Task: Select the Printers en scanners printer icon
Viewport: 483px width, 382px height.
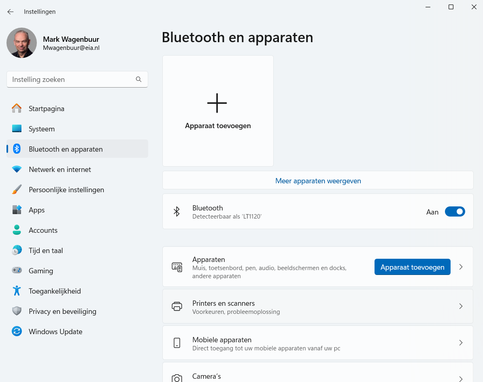Action: [x=177, y=306]
